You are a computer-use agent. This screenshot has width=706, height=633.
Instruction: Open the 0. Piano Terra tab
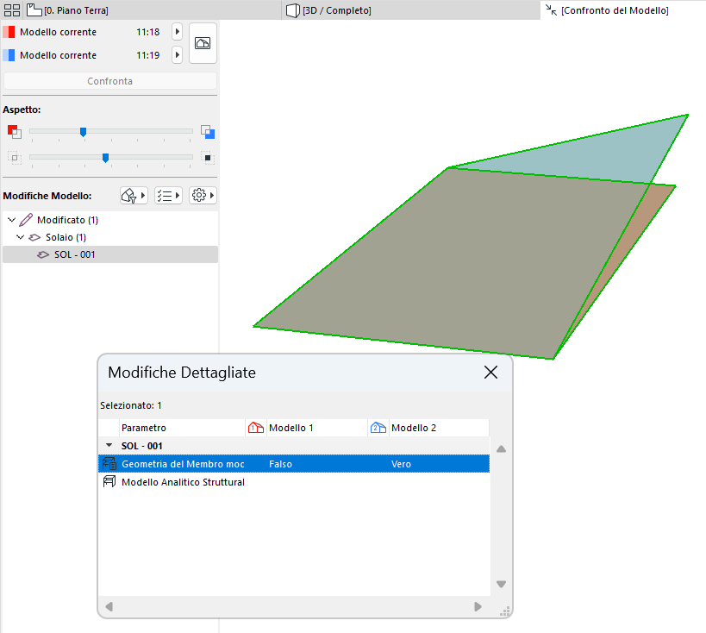[x=67, y=10]
